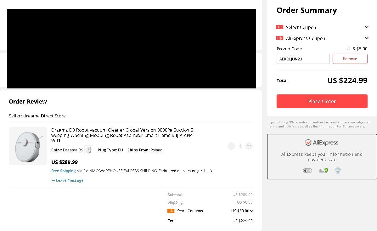This screenshot has width=377, height=231.
Task: Click the red Select Coupon ticket icon
Action: coord(279,27)
